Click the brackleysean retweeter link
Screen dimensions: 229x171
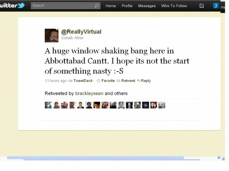(89, 94)
